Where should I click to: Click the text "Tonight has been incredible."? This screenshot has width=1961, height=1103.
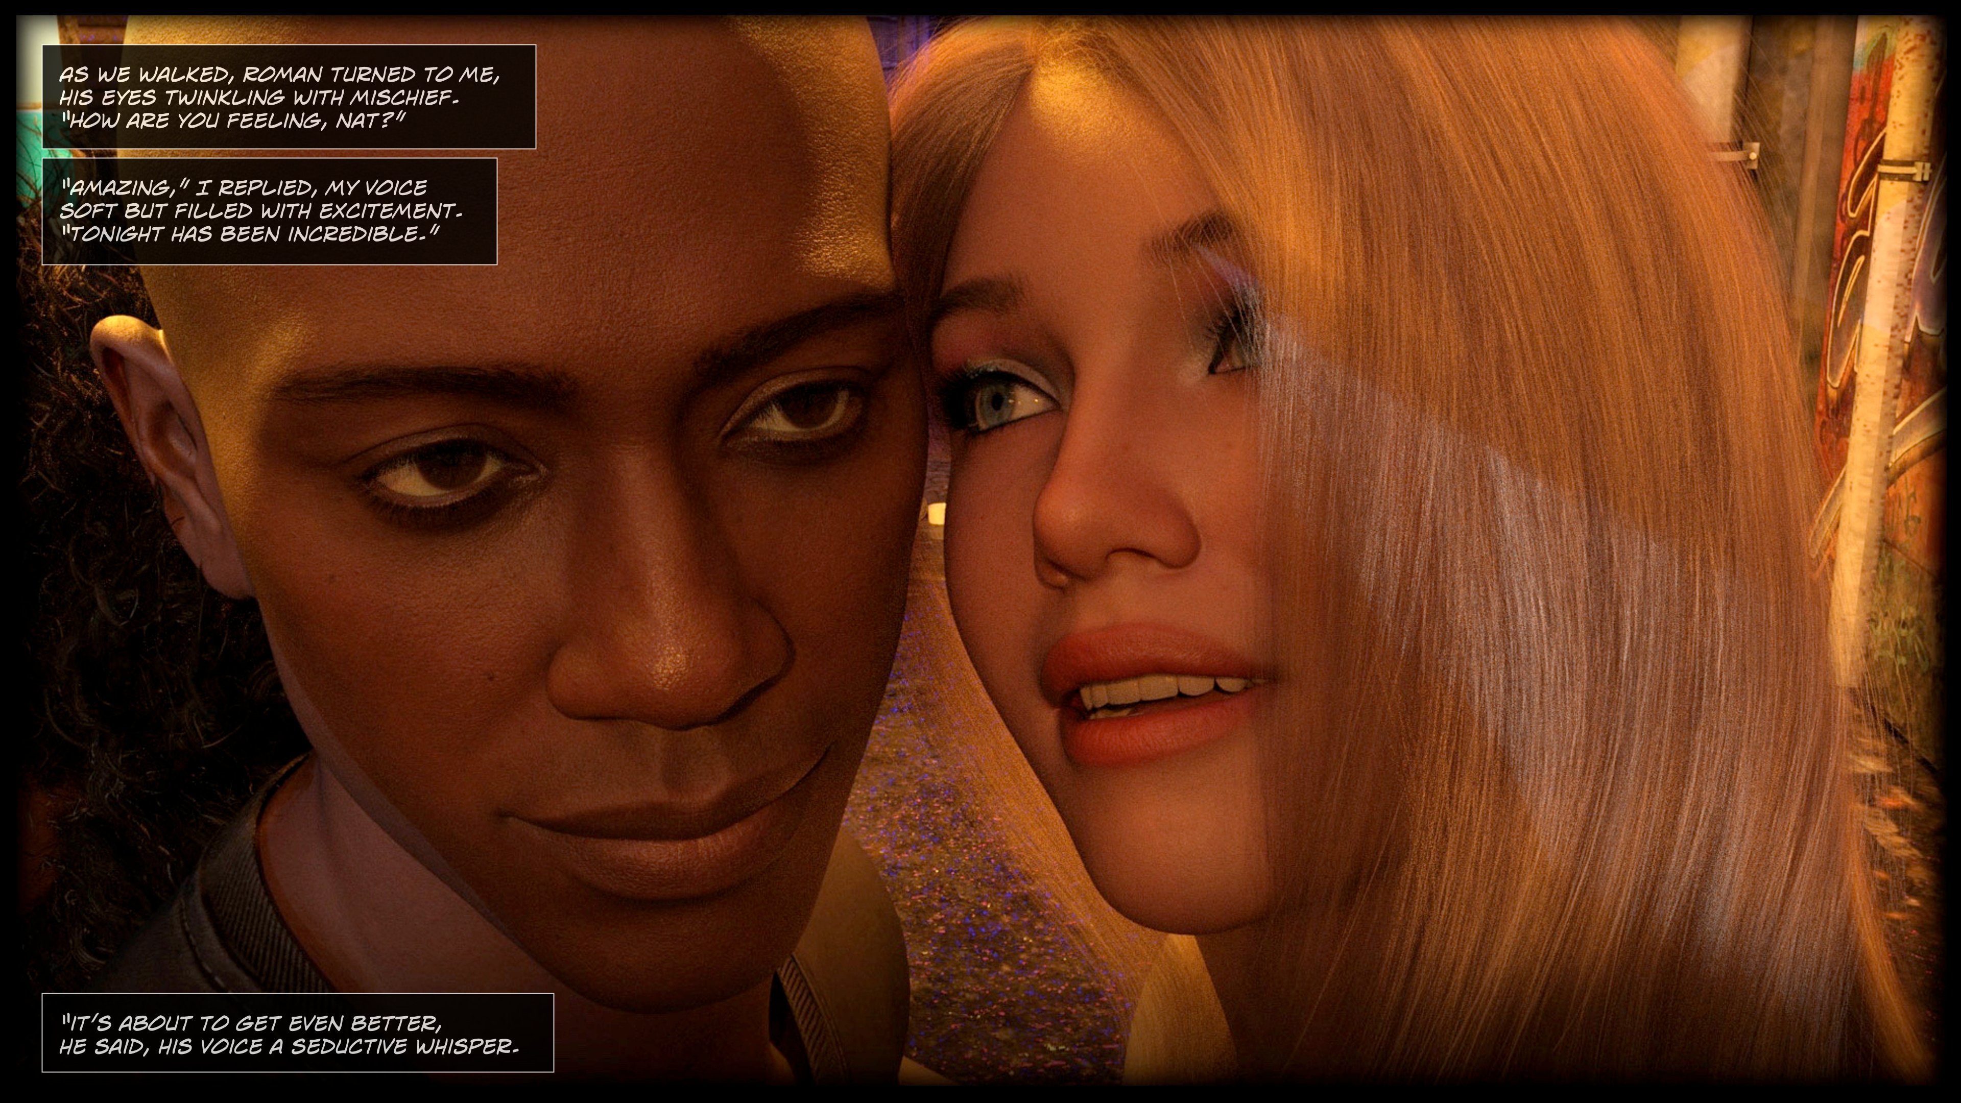click(x=250, y=234)
